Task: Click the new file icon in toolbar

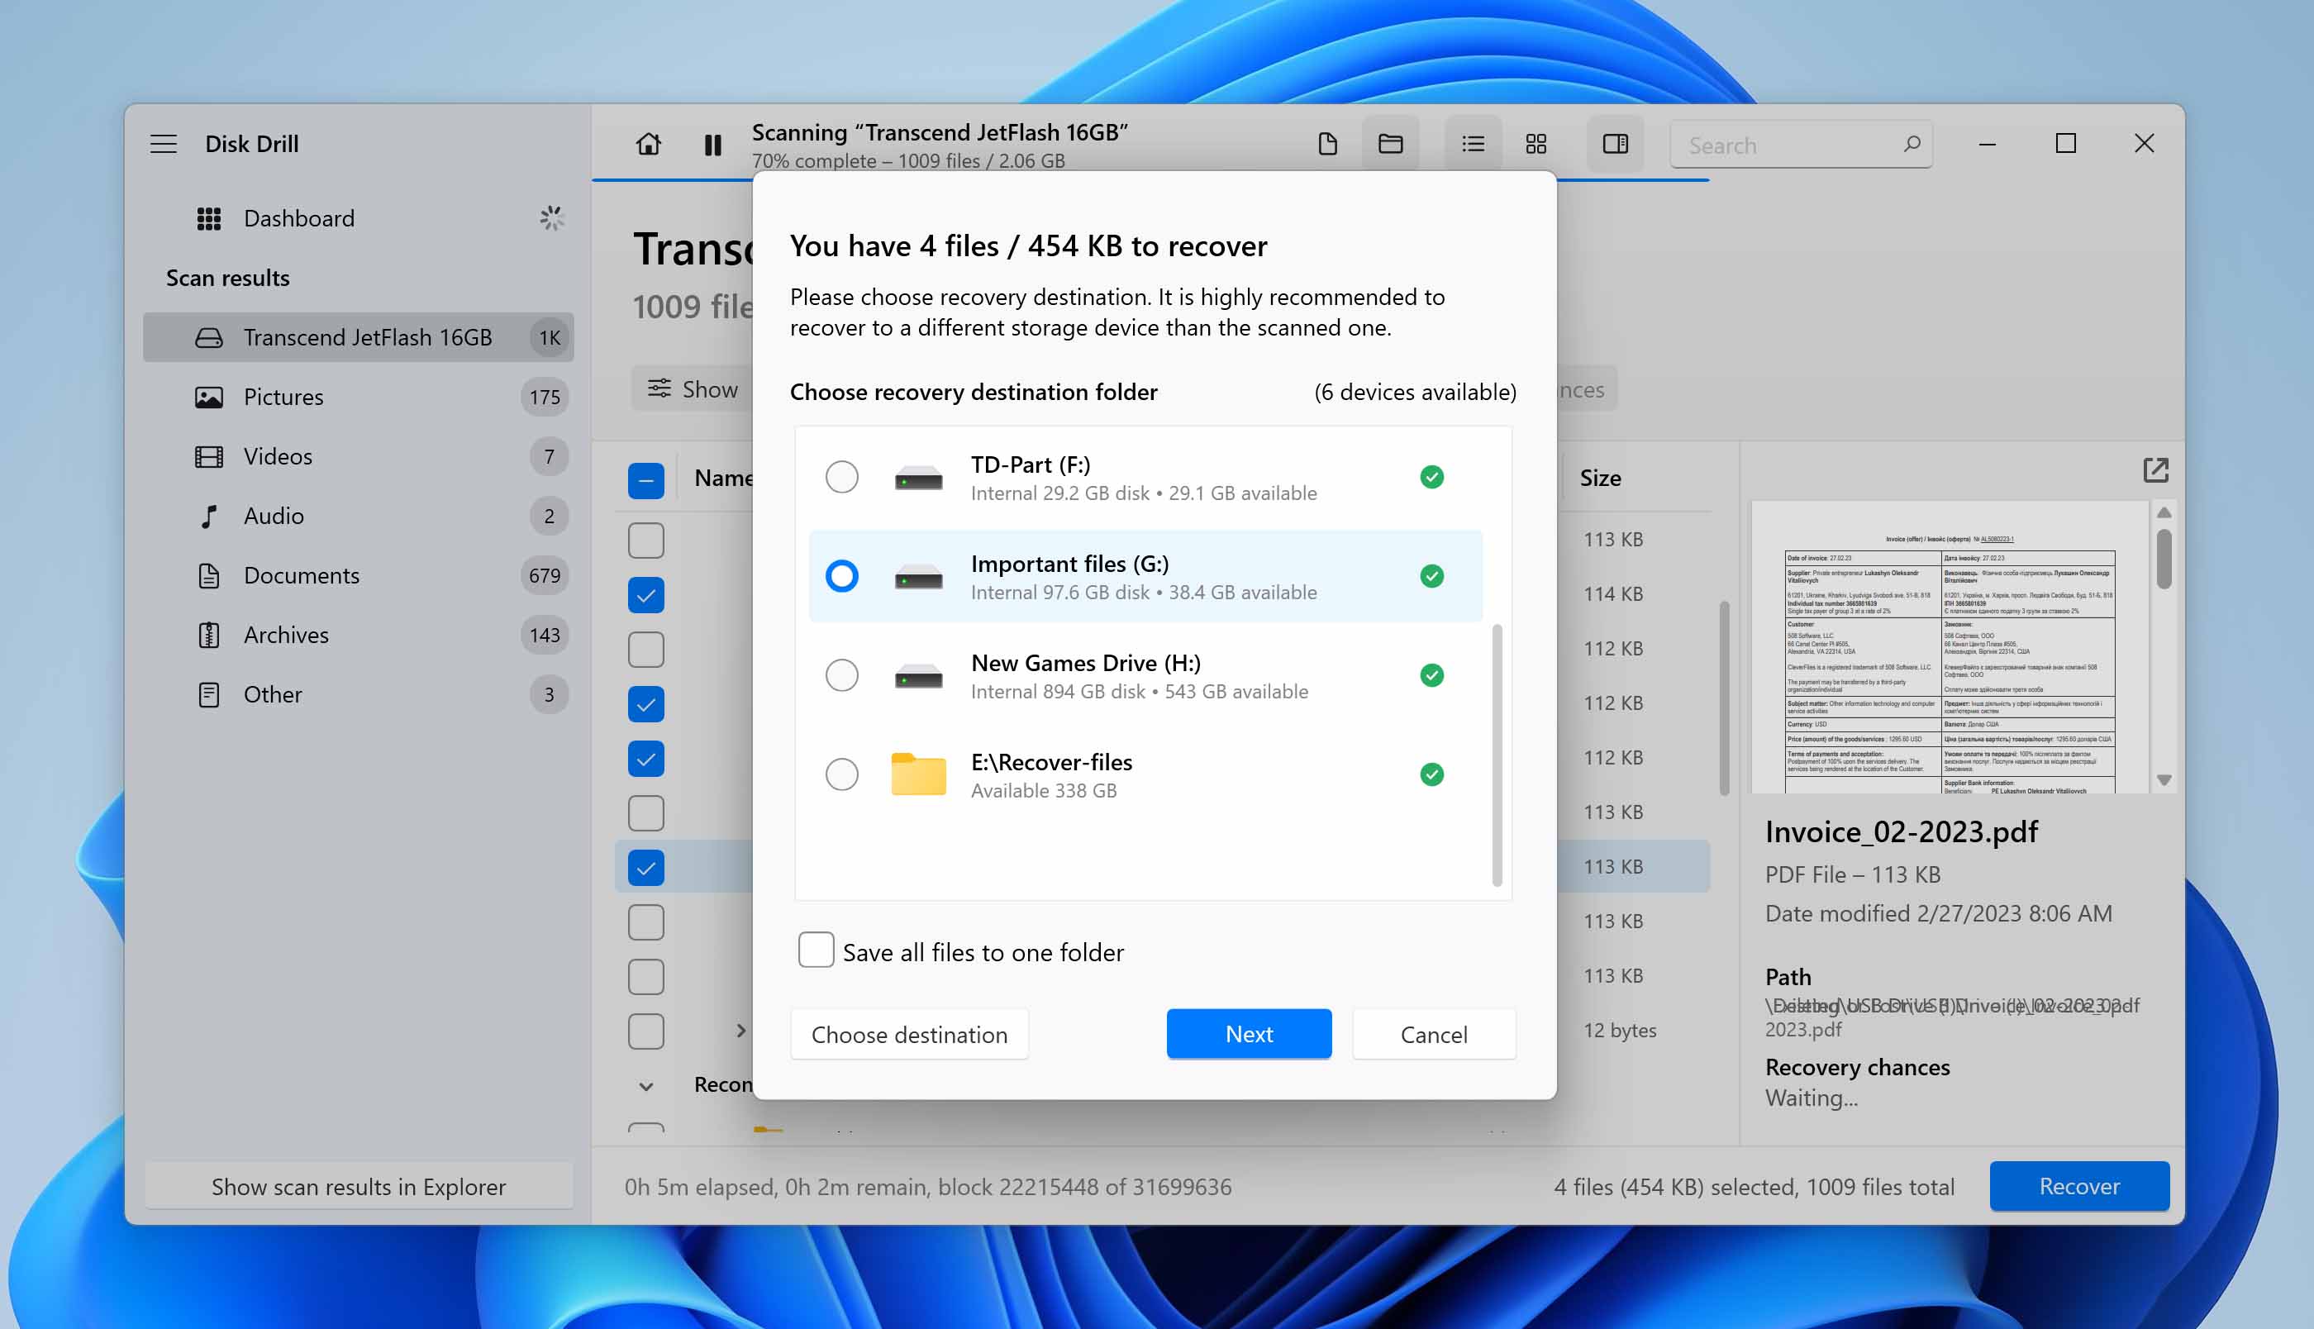Action: coord(1329,145)
